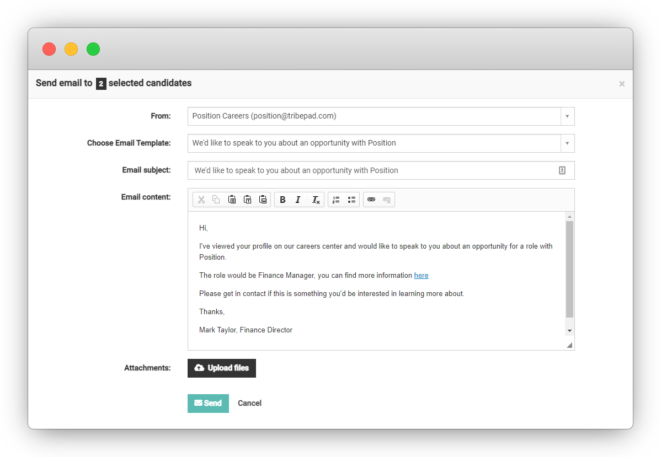Click the Copy icon in editor toolbar
Screen dimensions: 661x457
tap(216, 200)
